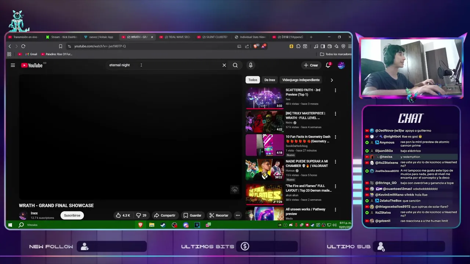Open the YouTube hamburger guide menu
470x264 pixels.
pyautogui.click(x=13, y=65)
